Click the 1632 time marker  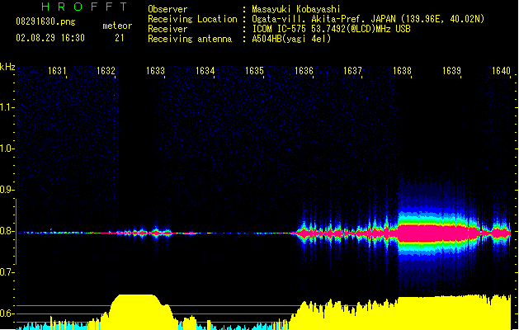pyautogui.click(x=106, y=71)
